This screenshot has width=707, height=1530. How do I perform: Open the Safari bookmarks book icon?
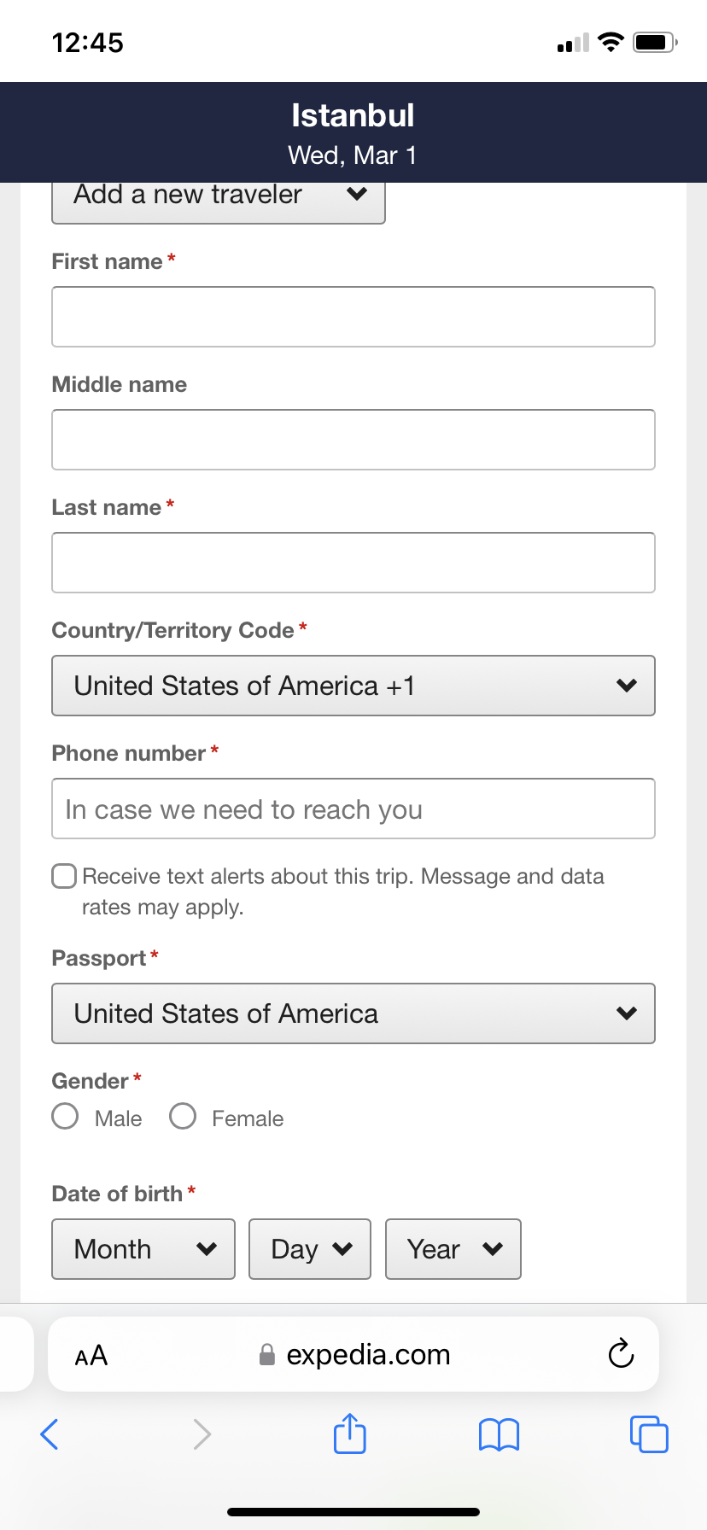[500, 1434]
